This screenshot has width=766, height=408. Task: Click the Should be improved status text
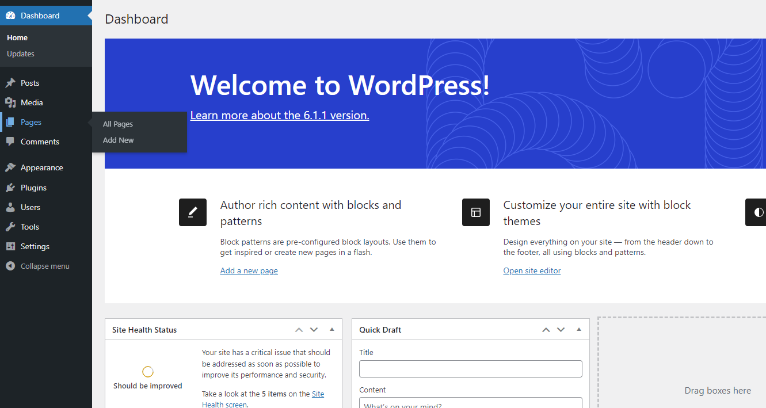(148, 386)
